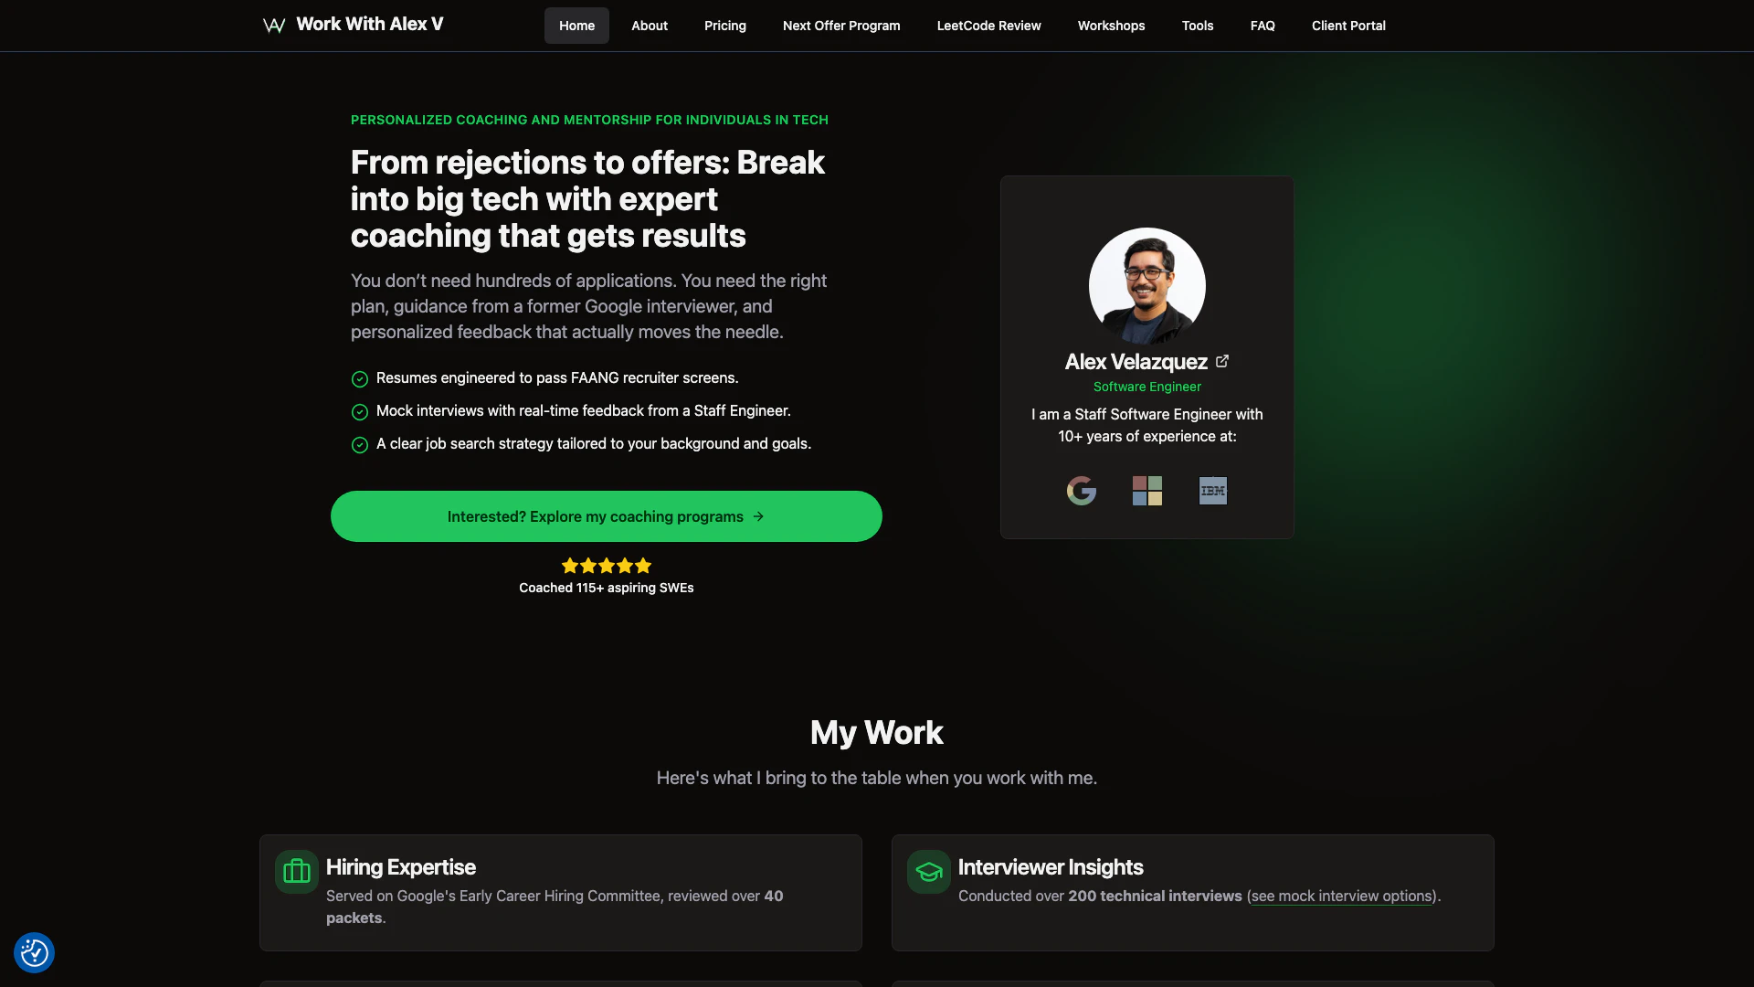
Task: Click the five-star rating icons
Action: point(607,566)
